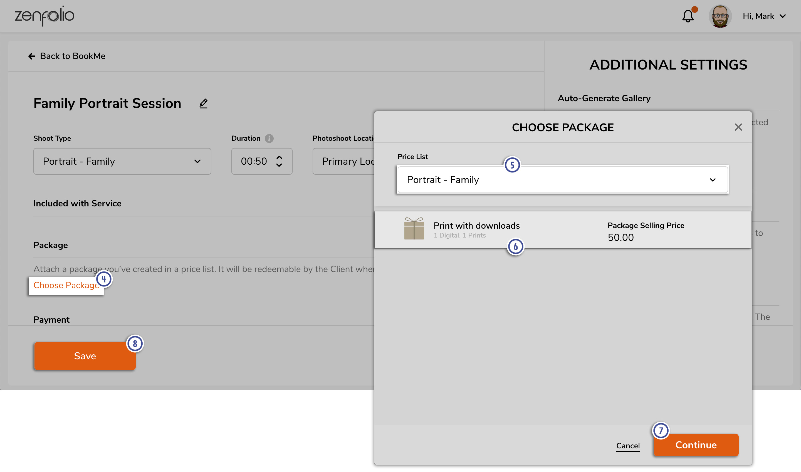
Task: Click the Save button on the session form
Action: coord(84,355)
